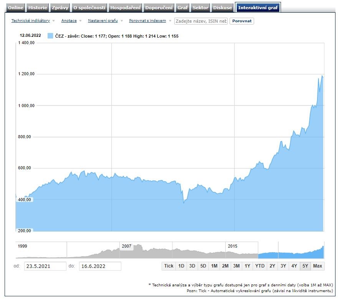Click the blue ČEZ legend color swatch
347x299 pixels.
pos(50,36)
